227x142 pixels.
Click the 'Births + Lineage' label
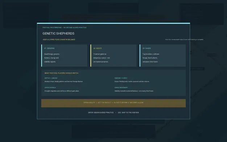(x=51, y=78)
